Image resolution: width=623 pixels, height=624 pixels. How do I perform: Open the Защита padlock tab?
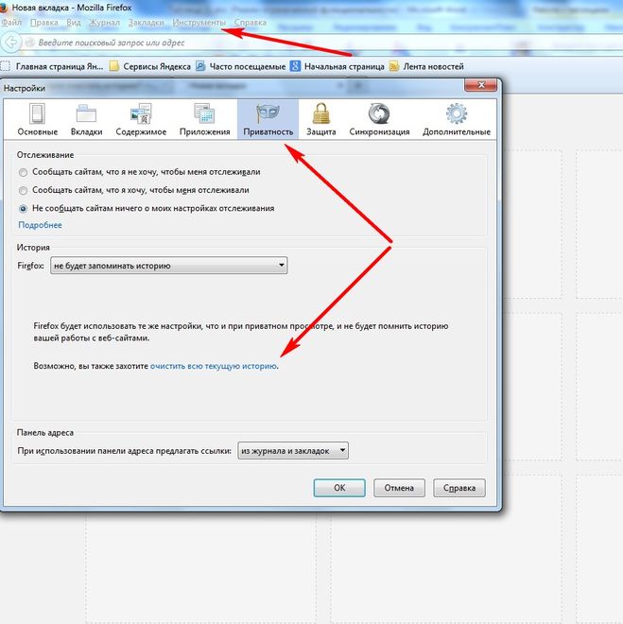[320, 119]
